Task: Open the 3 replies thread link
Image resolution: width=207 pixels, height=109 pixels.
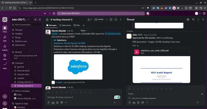Action: [59, 82]
